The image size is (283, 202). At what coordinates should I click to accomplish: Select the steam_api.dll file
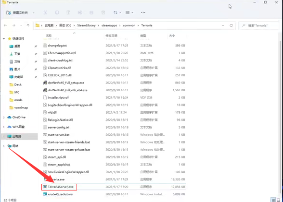click(x=57, y=157)
